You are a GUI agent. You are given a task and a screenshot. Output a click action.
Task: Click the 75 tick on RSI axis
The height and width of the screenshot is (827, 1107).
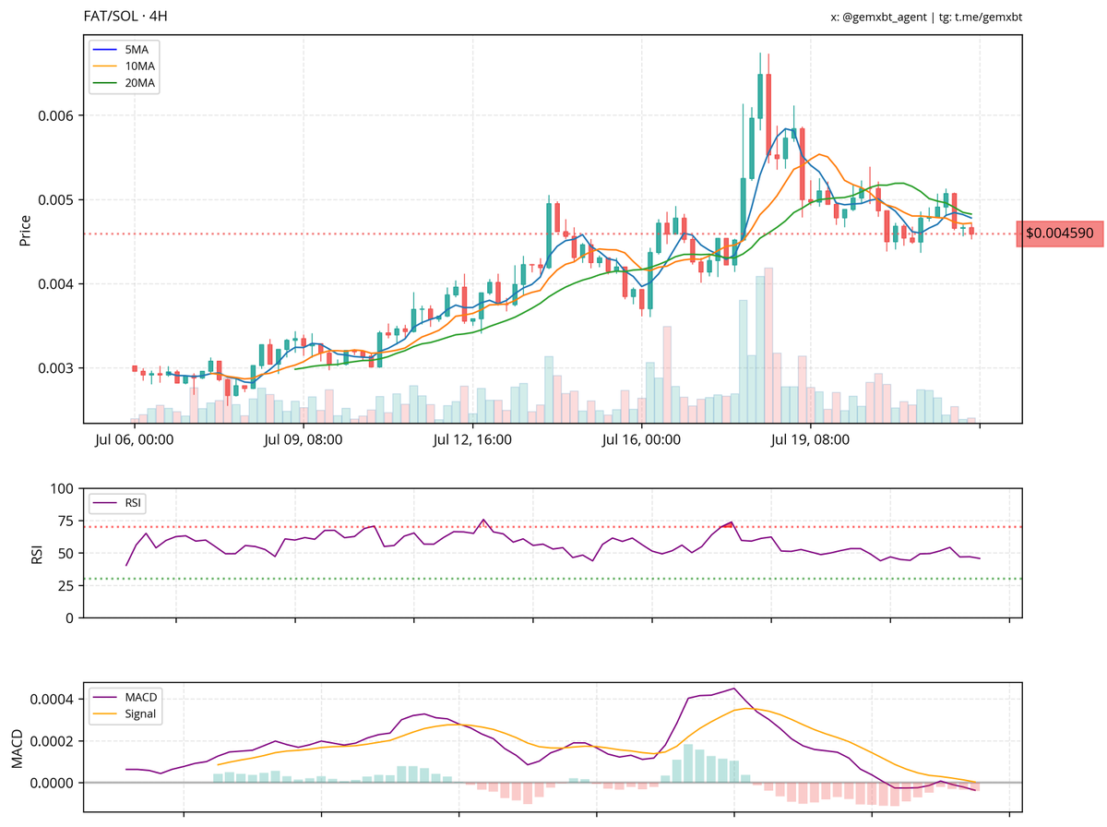pyautogui.click(x=68, y=521)
